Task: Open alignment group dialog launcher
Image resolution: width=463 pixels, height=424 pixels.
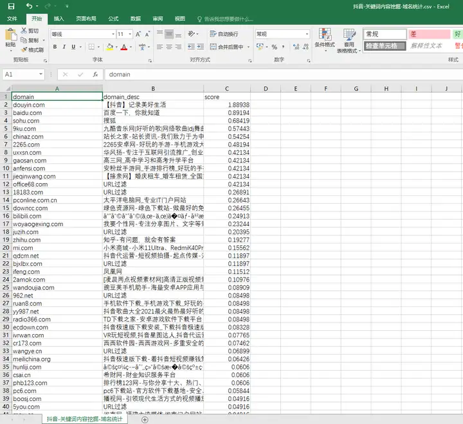Action: [x=250, y=60]
